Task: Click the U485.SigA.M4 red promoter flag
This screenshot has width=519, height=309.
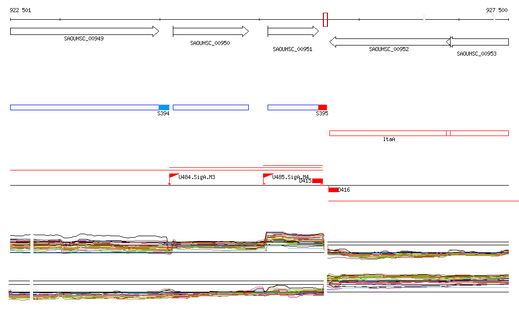Action: [x=268, y=176]
